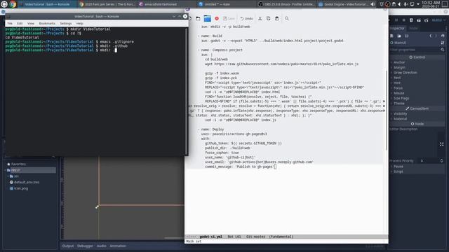Expand Mouse section in Godot Inspector
This screenshot has width=449, height=252.
tap(398, 93)
